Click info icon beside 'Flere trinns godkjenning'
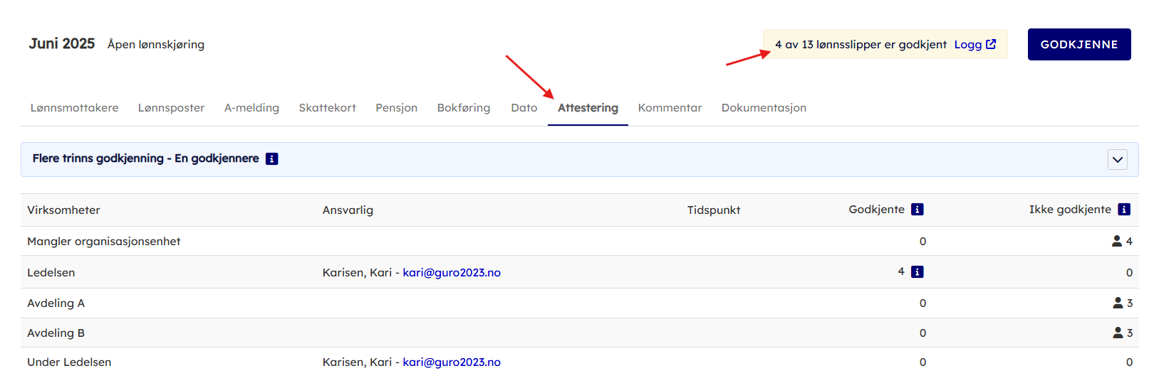This screenshot has height=388, width=1154. [x=271, y=159]
